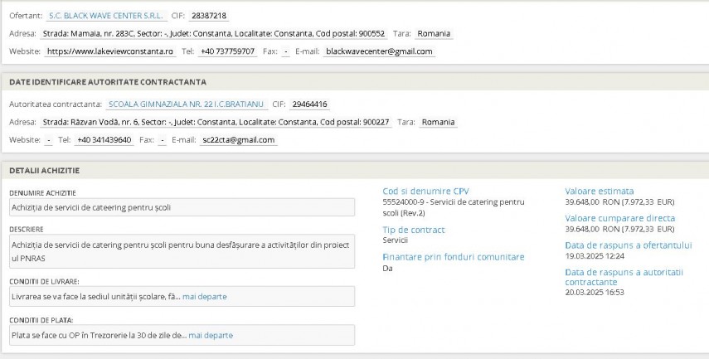
Task: Click the DATE IDENTIFICARE AUTORITATE CONTRACTANTA header
Action: [108, 82]
